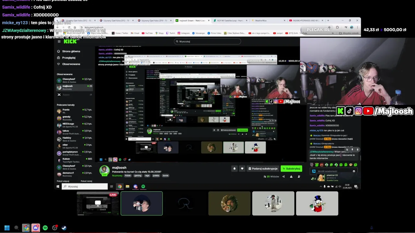The width and height of the screenshot is (415, 233).
Task: Open the Rozmowy category link
Action: [x=117, y=176]
